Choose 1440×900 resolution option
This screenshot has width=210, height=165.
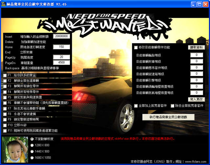[x=32, y=152]
